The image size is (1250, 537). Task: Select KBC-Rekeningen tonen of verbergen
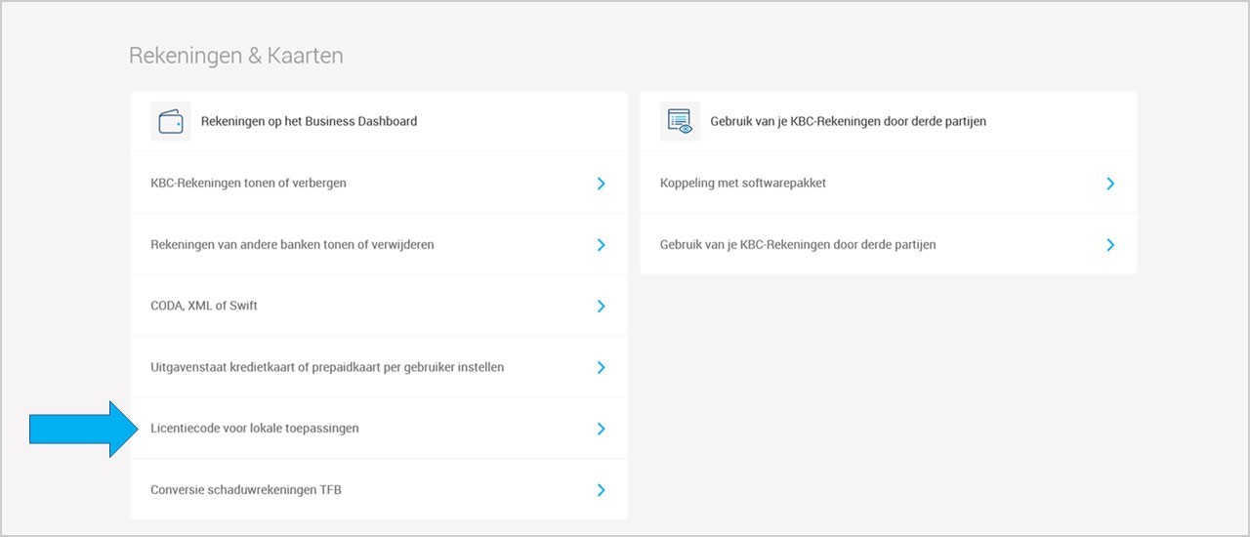click(x=379, y=183)
